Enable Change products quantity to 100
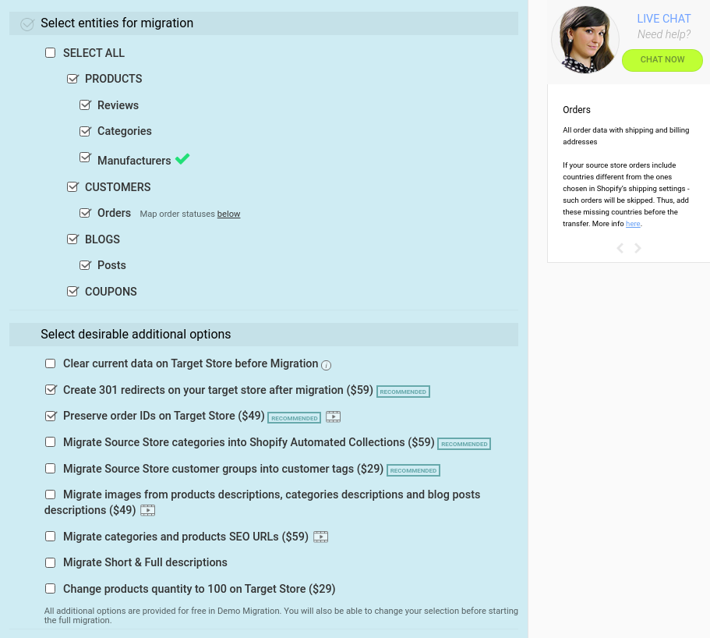Screen dimensions: 710x638 [x=51, y=589]
